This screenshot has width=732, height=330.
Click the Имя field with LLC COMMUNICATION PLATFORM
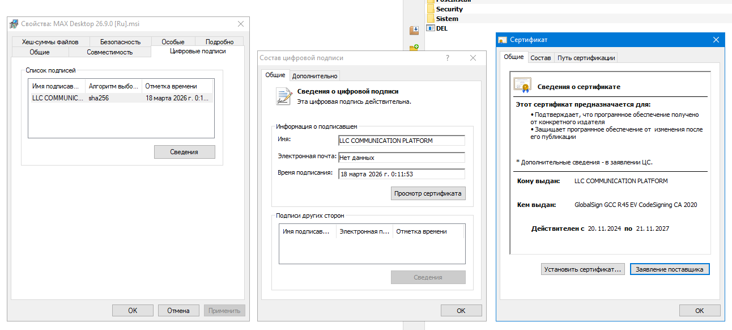pos(401,141)
